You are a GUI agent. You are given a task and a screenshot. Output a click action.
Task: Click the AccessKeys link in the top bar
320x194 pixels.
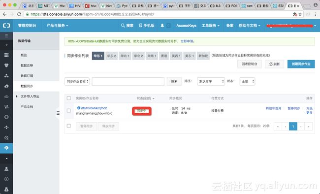(186, 26)
